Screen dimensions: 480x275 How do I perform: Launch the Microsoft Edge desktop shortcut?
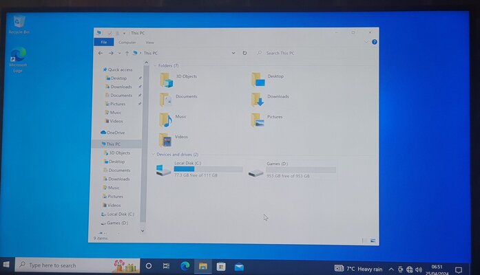(18, 60)
